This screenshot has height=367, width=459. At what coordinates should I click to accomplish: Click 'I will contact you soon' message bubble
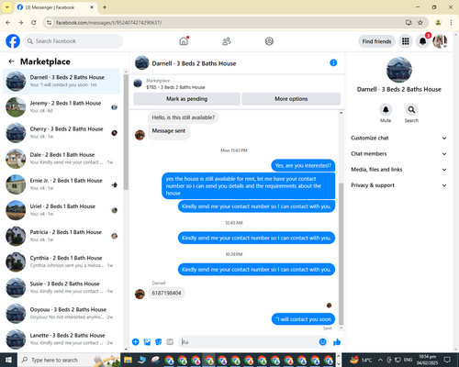303,319
